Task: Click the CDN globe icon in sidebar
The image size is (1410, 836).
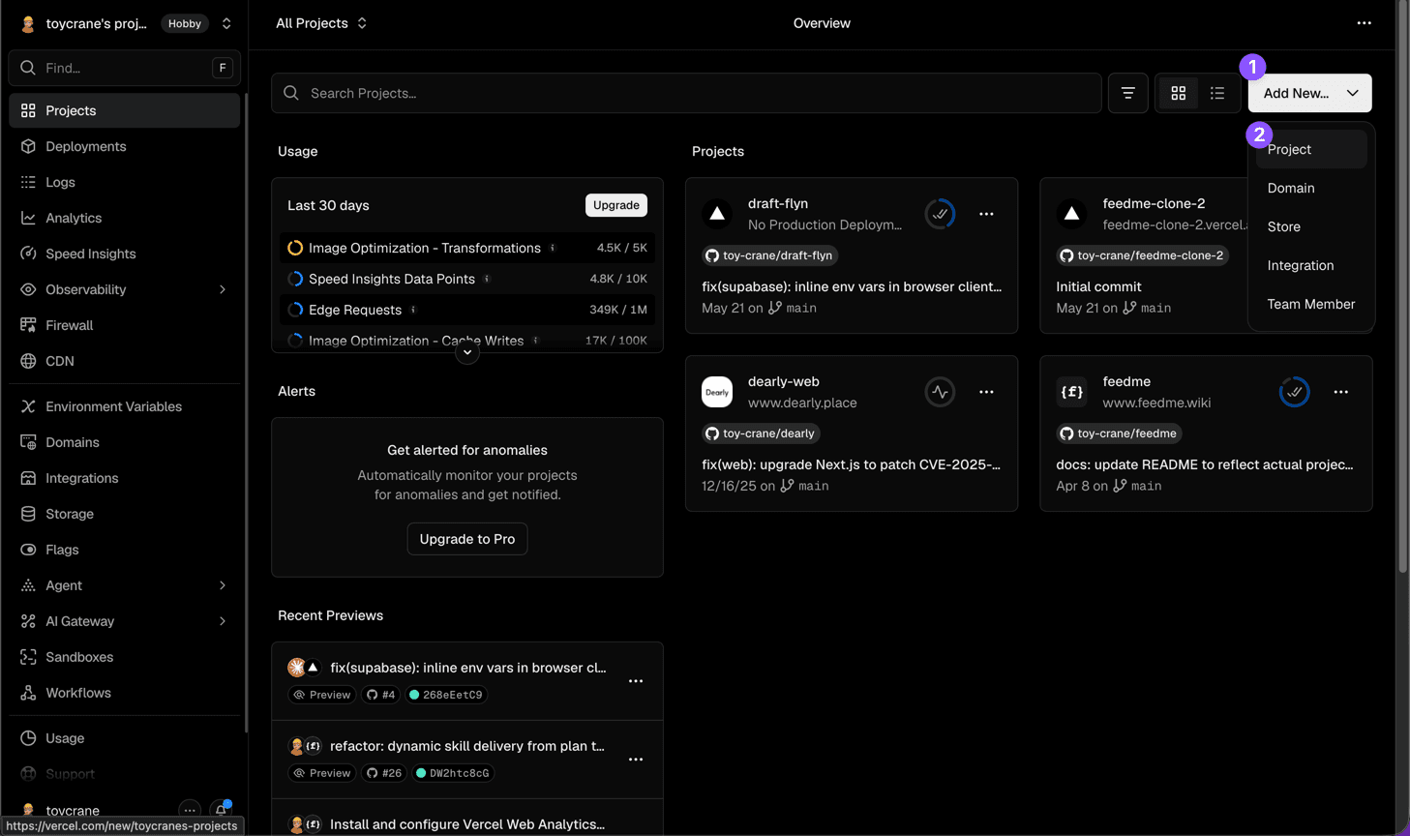Action: click(28, 361)
